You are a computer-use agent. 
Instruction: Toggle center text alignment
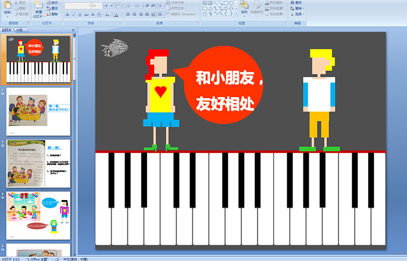pos(134,15)
